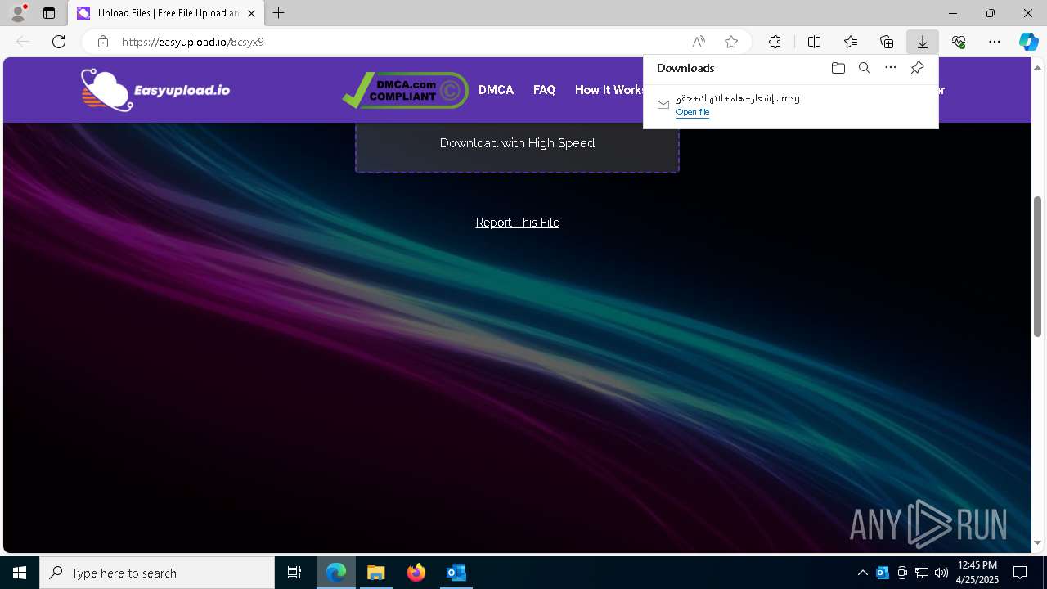Viewport: 1047px width, 589px height.
Task: Search downloads with magnifier icon
Action: [x=864, y=68]
